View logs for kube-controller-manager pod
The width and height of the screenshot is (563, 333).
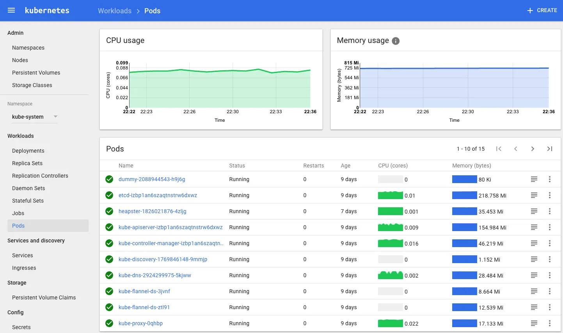pyautogui.click(x=534, y=243)
